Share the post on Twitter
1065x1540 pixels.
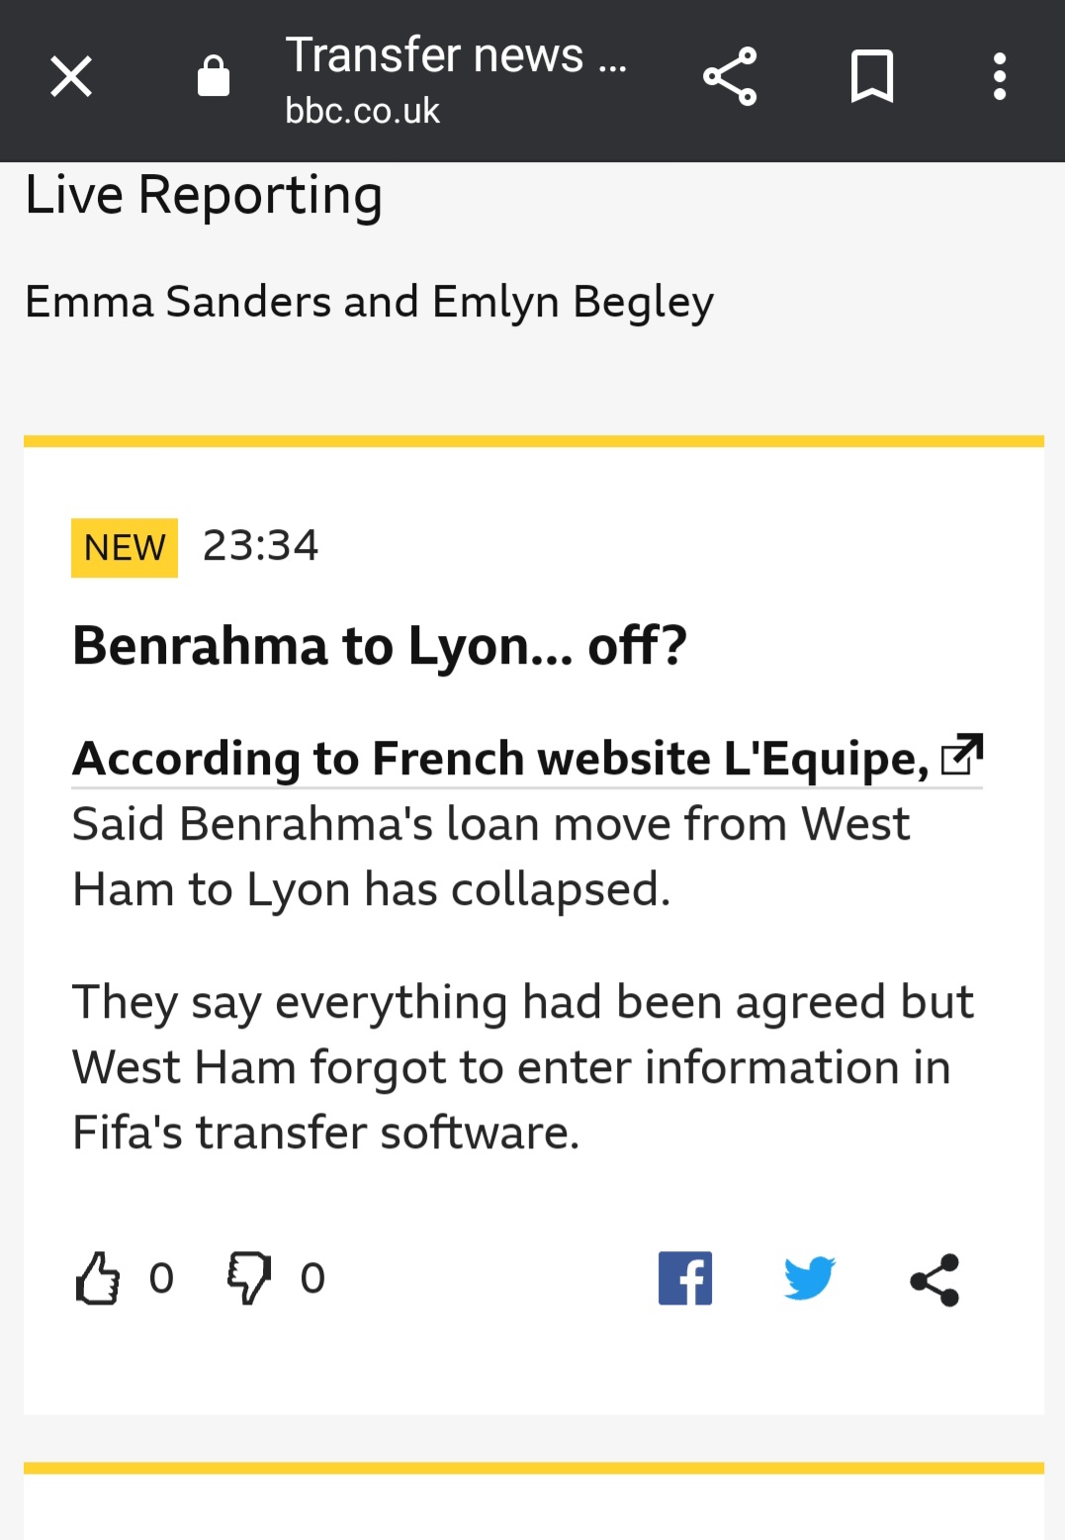coord(810,1279)
